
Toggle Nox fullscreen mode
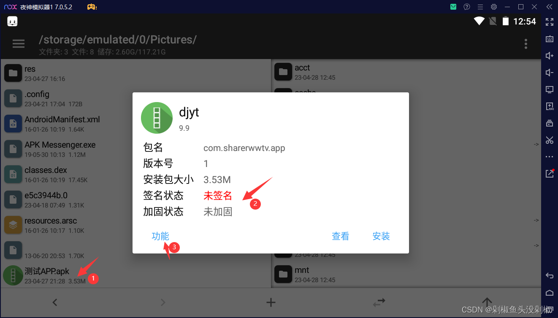[x=550, y=22]
